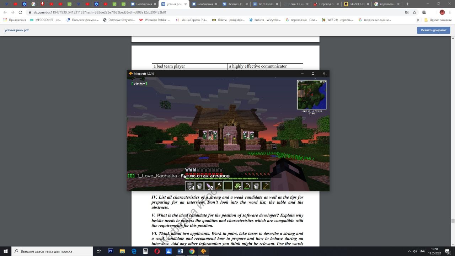Screen dimensions: 455x256
Task: Select the bucket next to the cobblestone stack
Action: (x=199, y=186)
